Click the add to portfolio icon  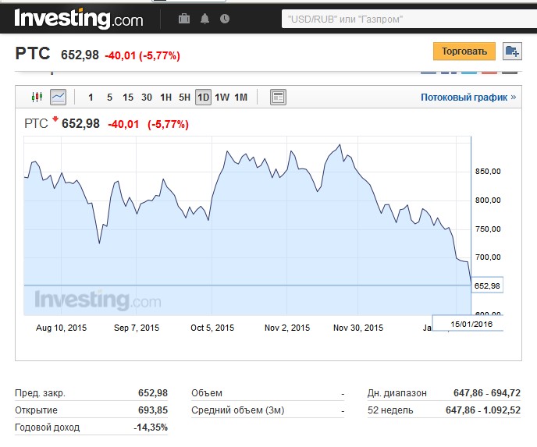[512, 51]
